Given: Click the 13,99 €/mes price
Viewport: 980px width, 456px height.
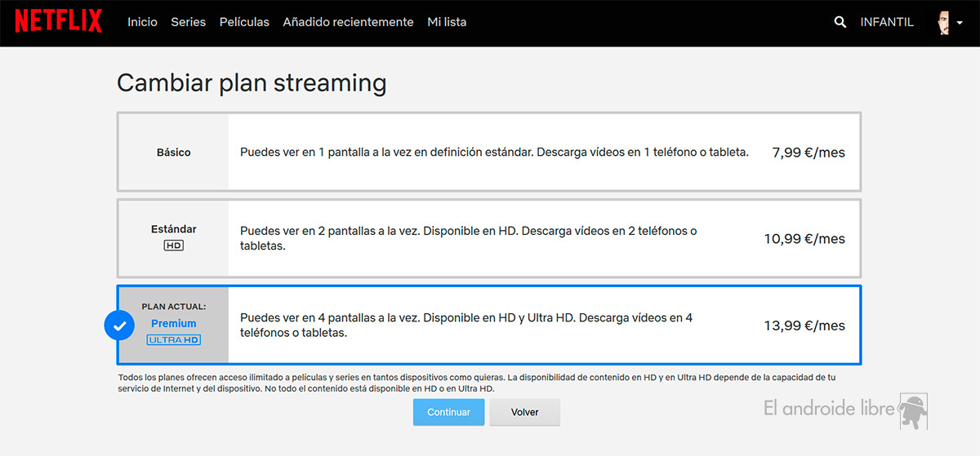Looking at the screenshot, I should click(805, 325).
